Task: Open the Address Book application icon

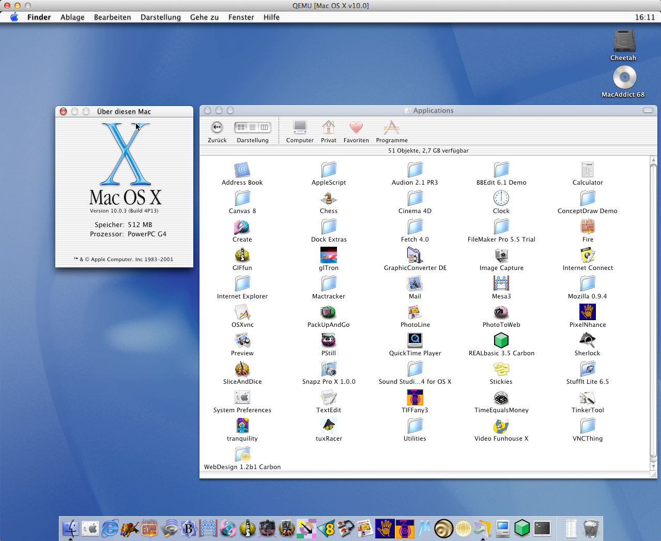Action: (x=242, y=170)
